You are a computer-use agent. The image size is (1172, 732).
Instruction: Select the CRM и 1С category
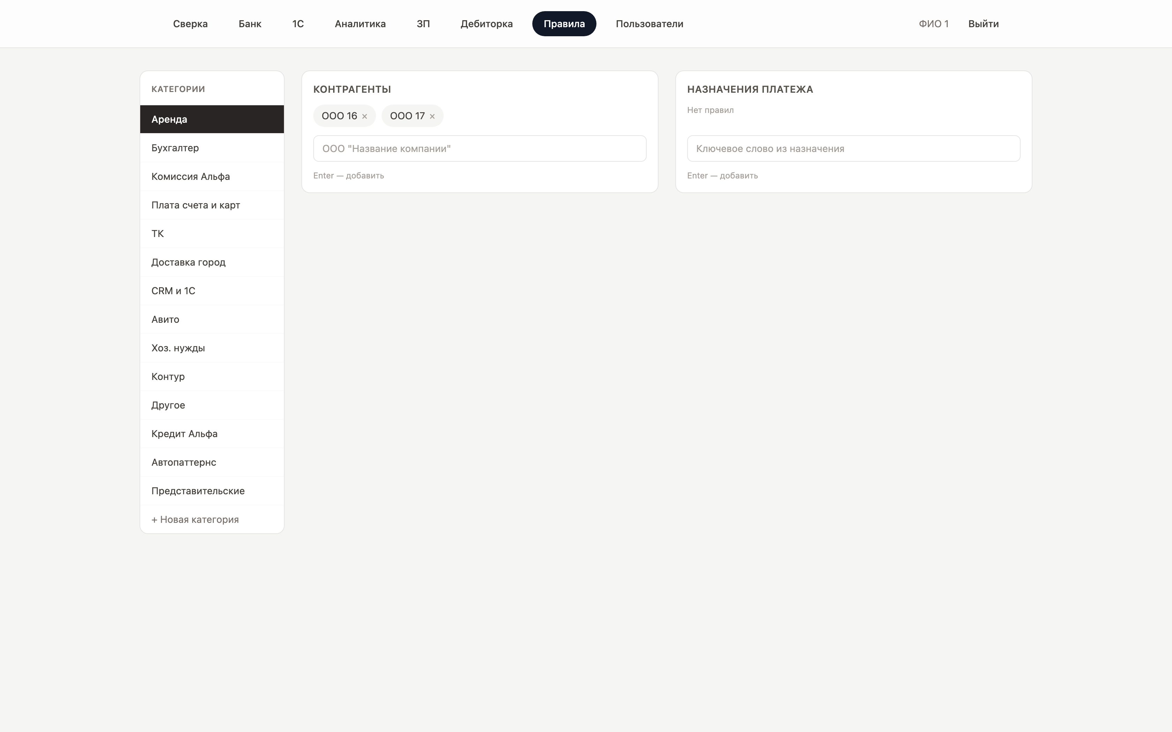click(x=212, y=290)
